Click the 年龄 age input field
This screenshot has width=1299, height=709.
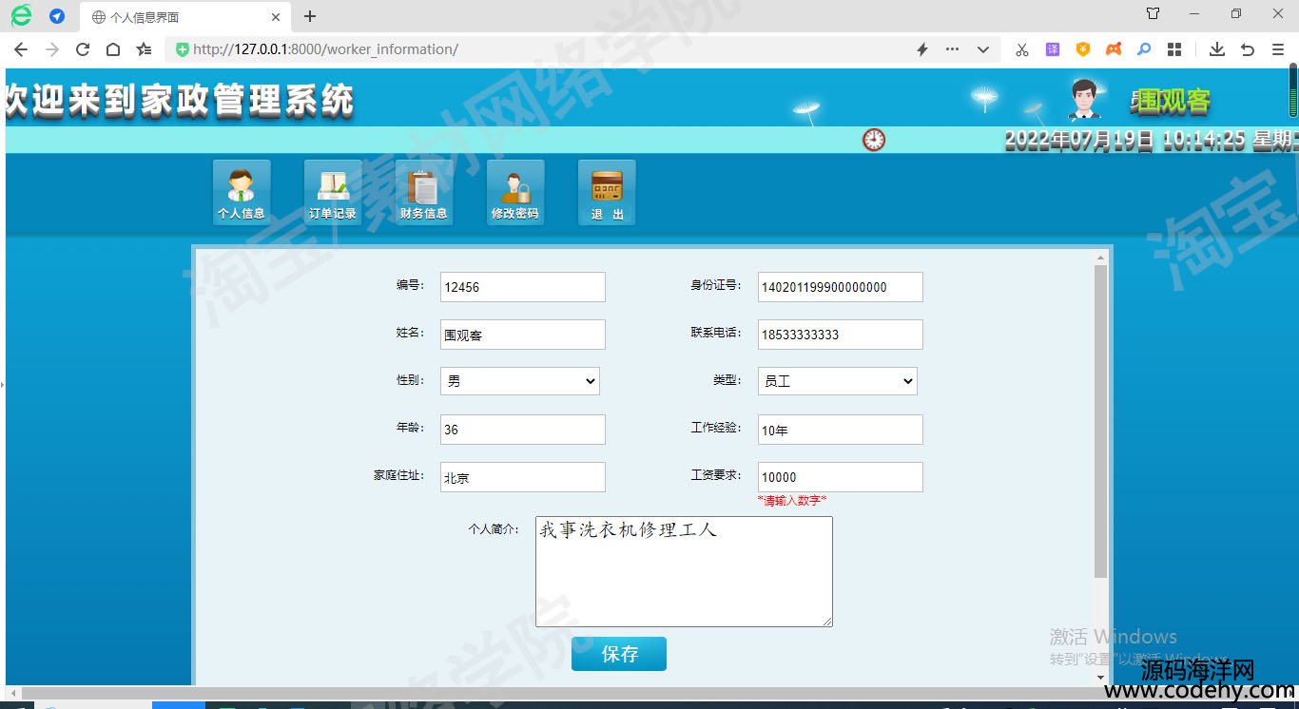[523, 430]
